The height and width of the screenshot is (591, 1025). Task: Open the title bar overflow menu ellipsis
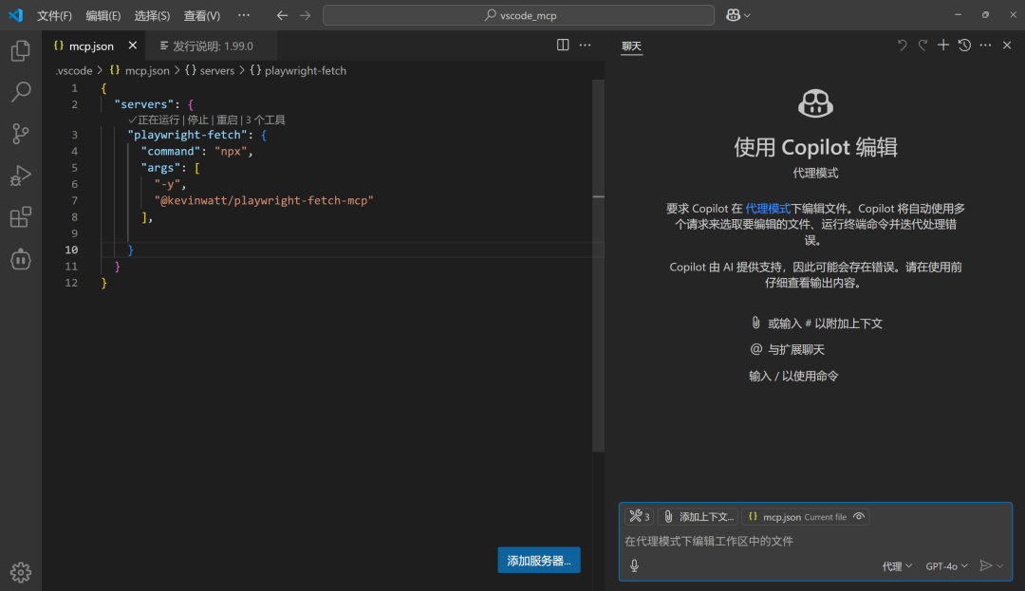(244, 15)
